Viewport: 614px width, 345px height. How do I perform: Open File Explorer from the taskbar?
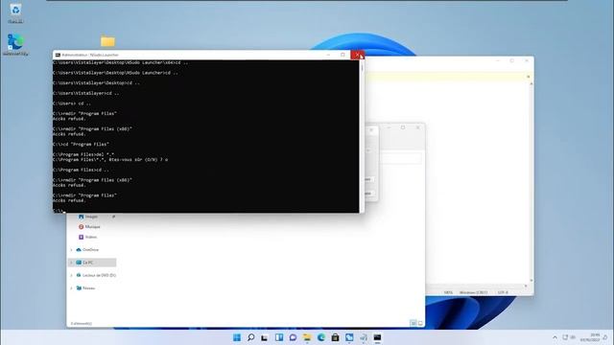(x=307, y=337)
